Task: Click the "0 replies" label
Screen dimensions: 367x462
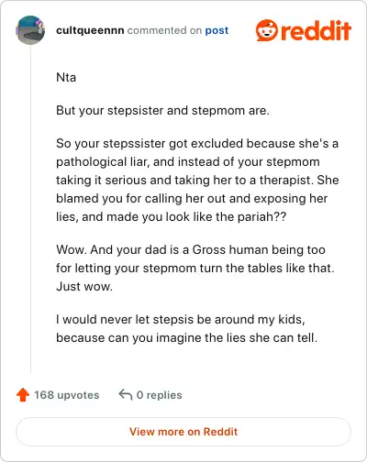Action: (x=159, y=395)
